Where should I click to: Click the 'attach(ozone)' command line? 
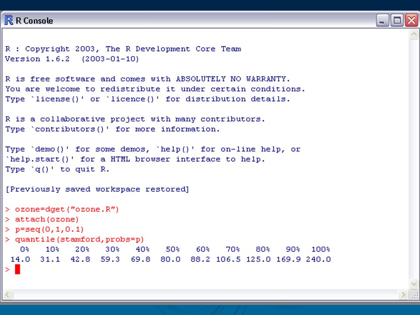click(47, 219)
